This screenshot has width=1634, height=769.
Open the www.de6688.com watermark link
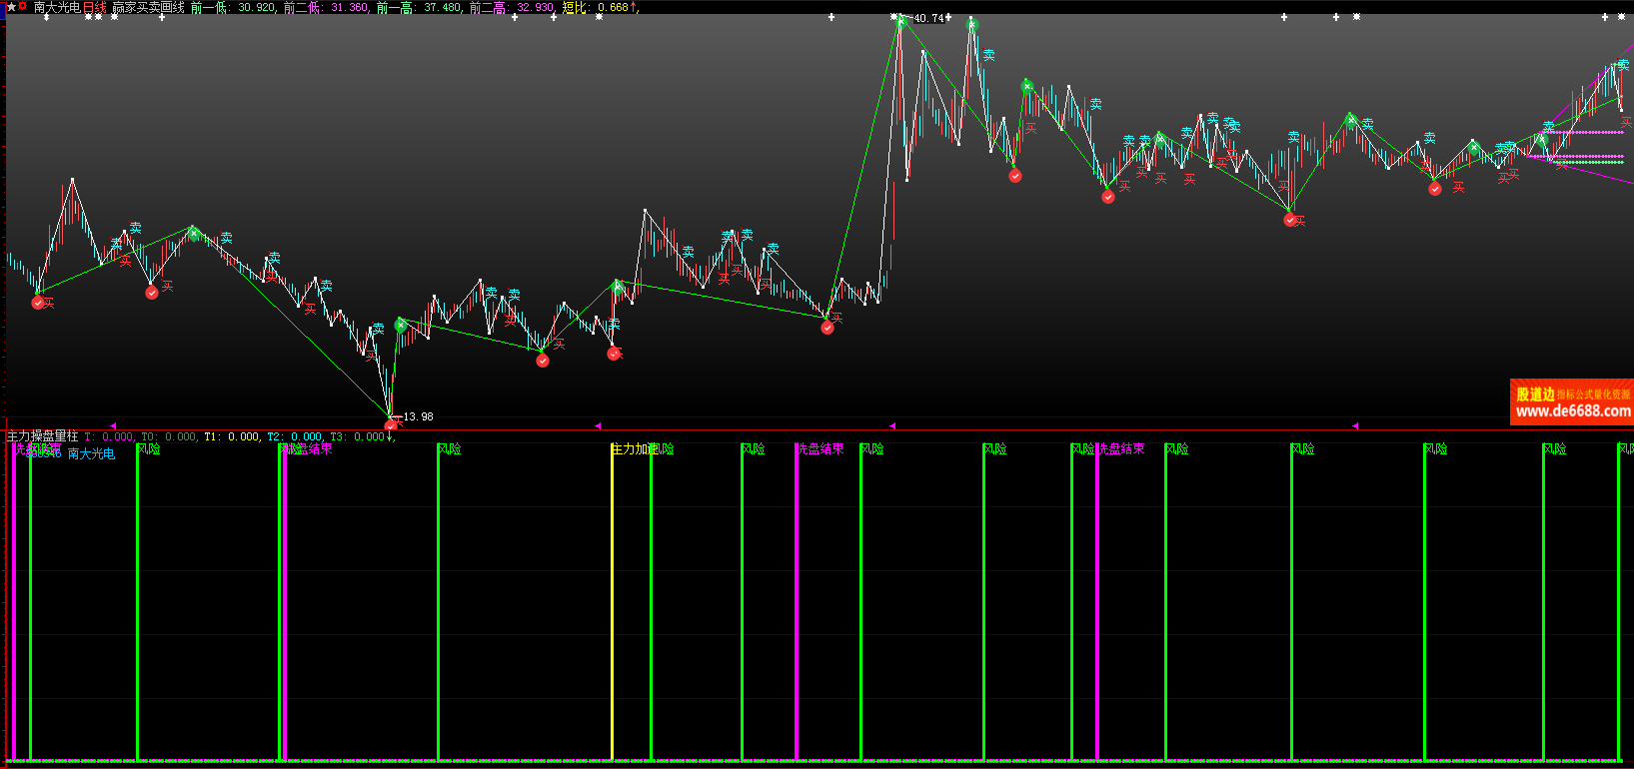[1572, 410]
